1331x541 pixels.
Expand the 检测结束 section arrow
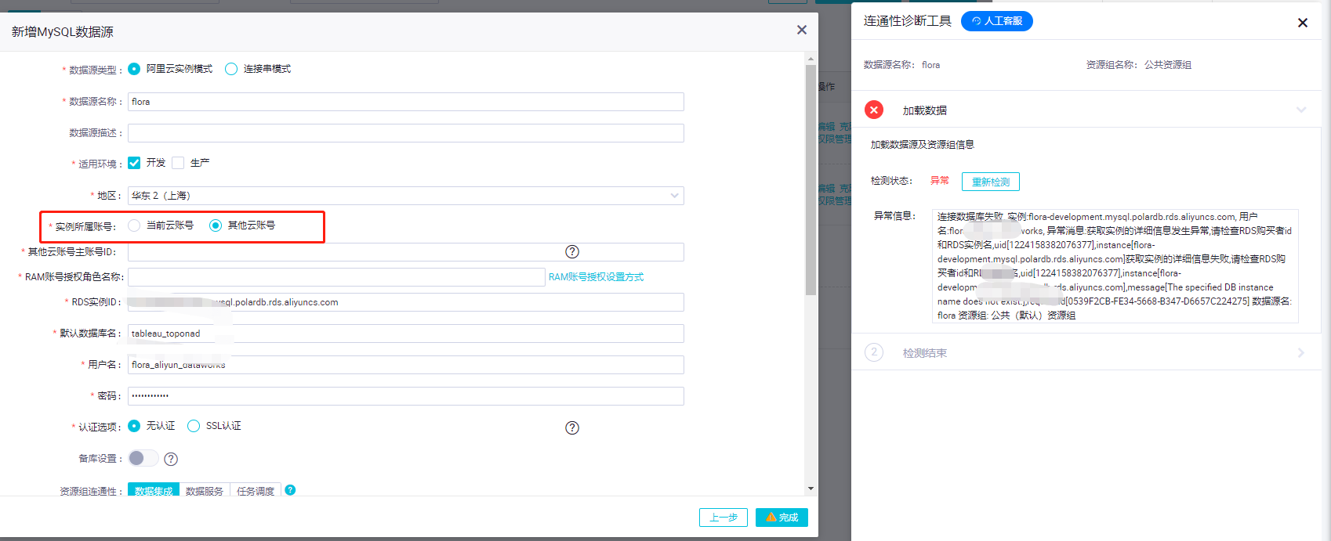[1301, 352]
